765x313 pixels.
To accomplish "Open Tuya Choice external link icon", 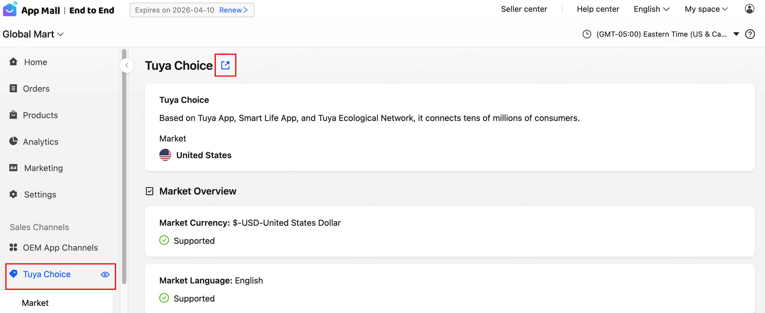I will 225,65.
